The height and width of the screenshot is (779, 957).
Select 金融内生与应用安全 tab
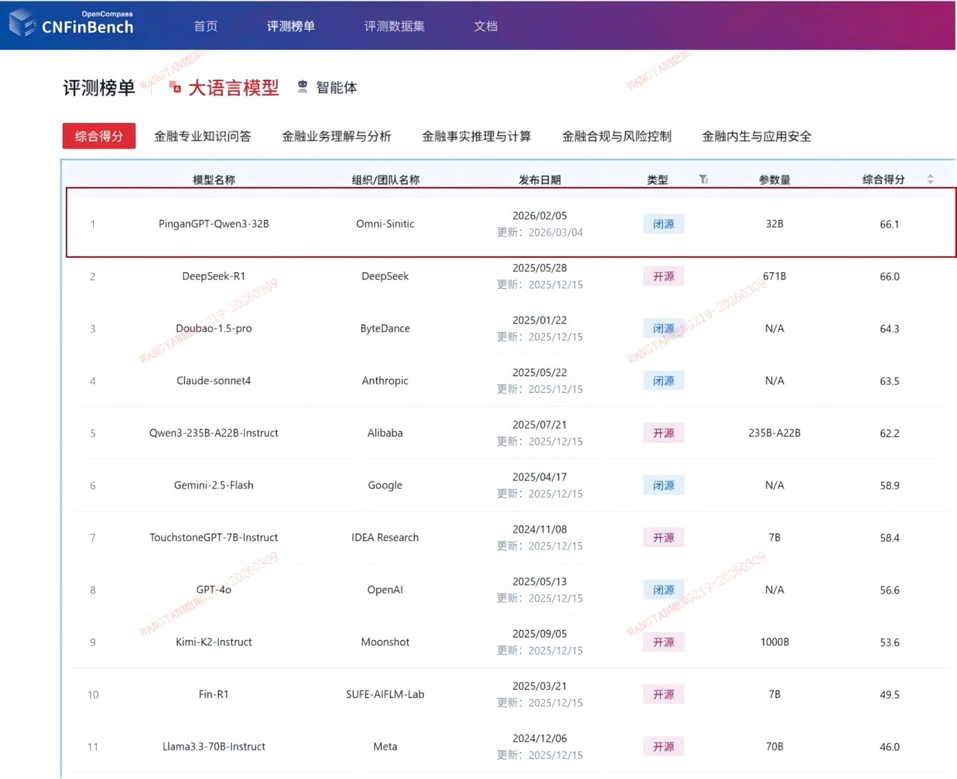click(x=756, y=136)
